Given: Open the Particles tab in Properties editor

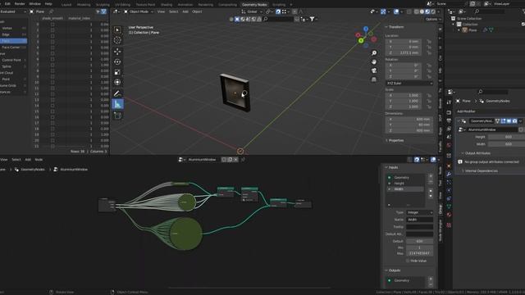Looking at the screenshot, I should [449, 182].
